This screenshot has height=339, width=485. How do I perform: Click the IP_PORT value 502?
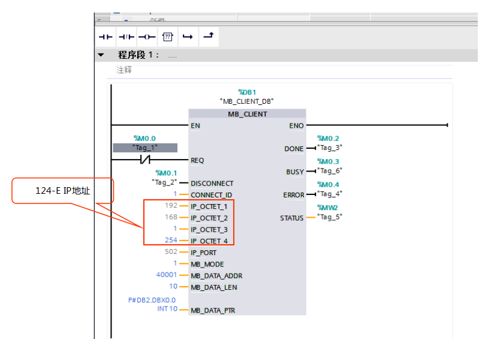(x=171, y=252)
